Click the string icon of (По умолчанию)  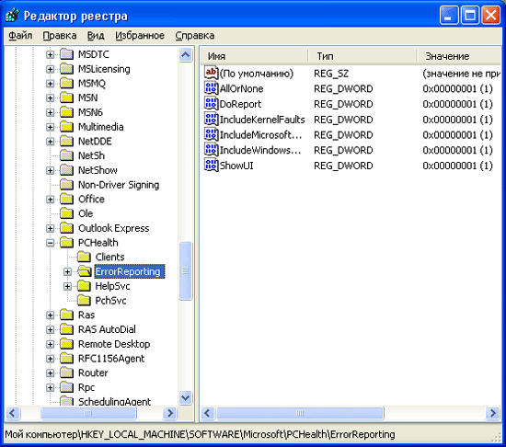point(211,73)
